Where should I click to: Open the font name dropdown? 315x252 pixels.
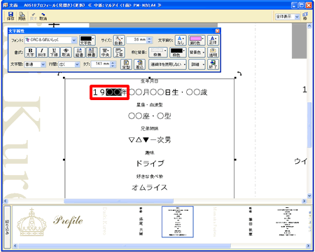[x=74, y=40]
